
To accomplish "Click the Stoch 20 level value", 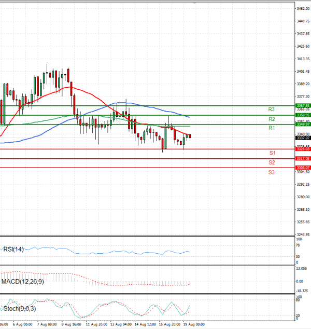I will tap(298, 316).
